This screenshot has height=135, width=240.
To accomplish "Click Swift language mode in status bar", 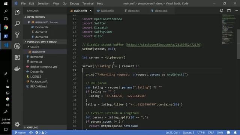I will 220,132.
